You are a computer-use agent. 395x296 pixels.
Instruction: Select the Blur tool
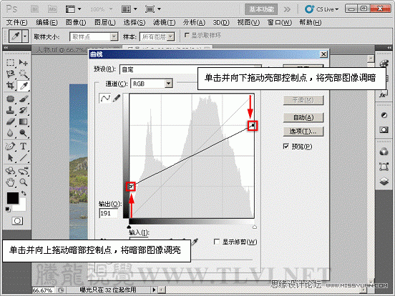[10, 133]
